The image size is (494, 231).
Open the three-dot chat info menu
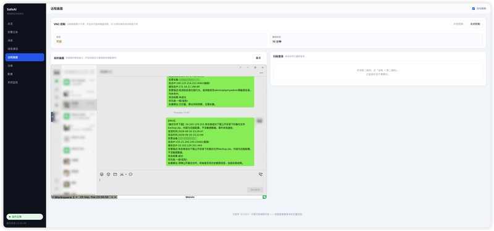click(x=261, y=73)
